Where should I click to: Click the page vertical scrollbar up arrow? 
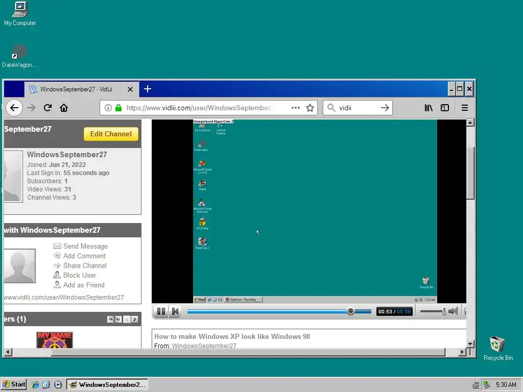pyautogui.click(x=470, y=122)
